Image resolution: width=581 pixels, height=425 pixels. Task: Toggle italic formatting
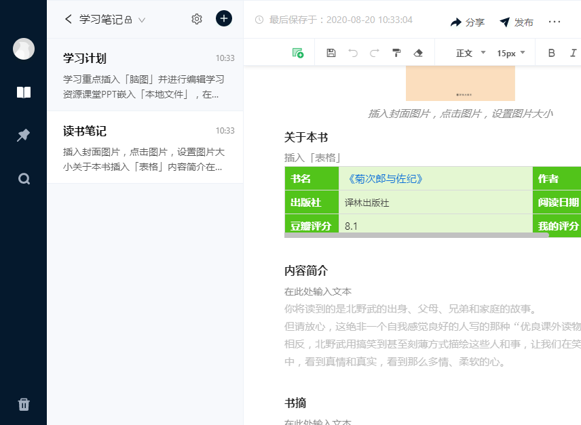573,53
